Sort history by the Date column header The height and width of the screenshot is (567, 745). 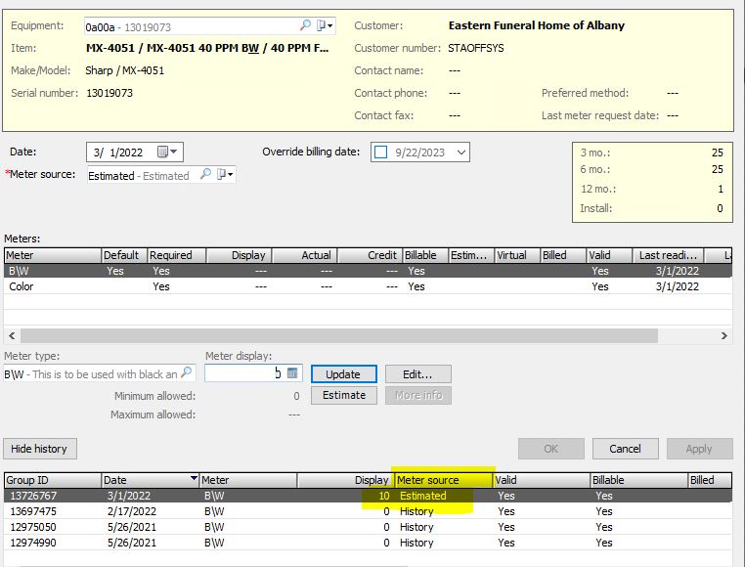pyautogui.click(x=151, y=480)
